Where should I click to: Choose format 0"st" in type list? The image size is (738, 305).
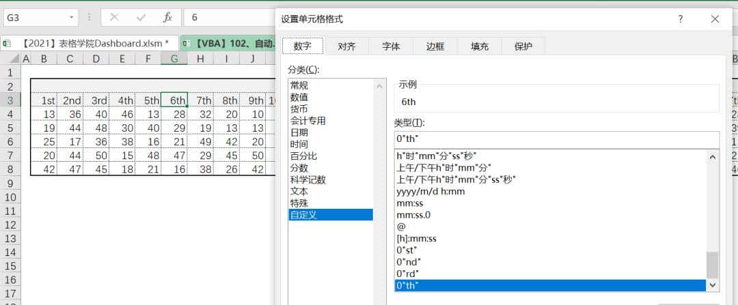click(550, 250)
